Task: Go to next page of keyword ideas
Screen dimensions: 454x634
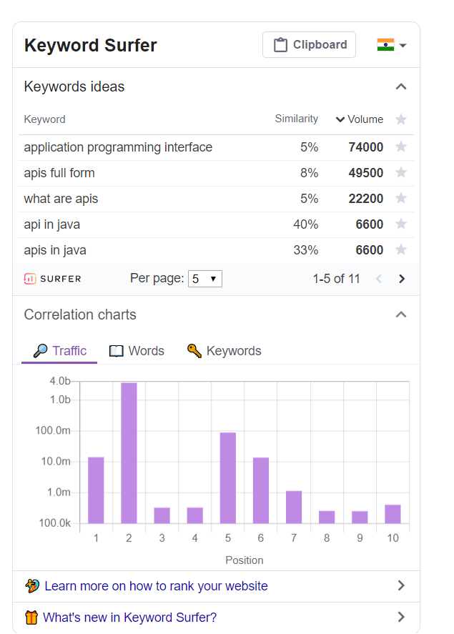Action: (401, 279)
